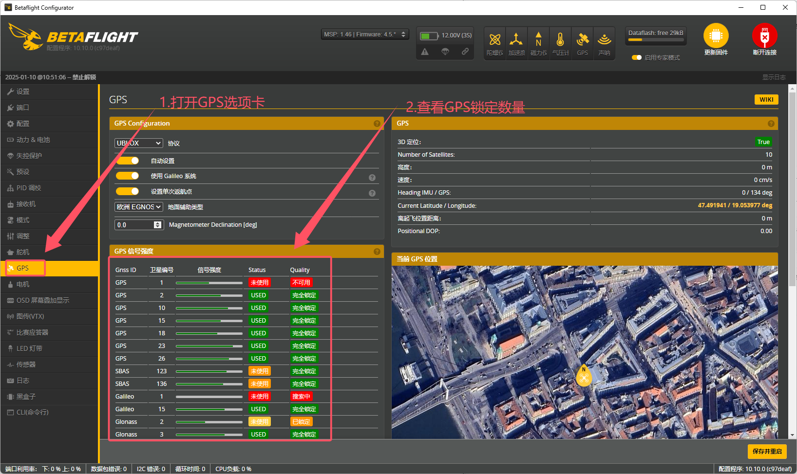Open the 调整 (Adjustments) tab

pyautogui.click(x=49, y=236)
